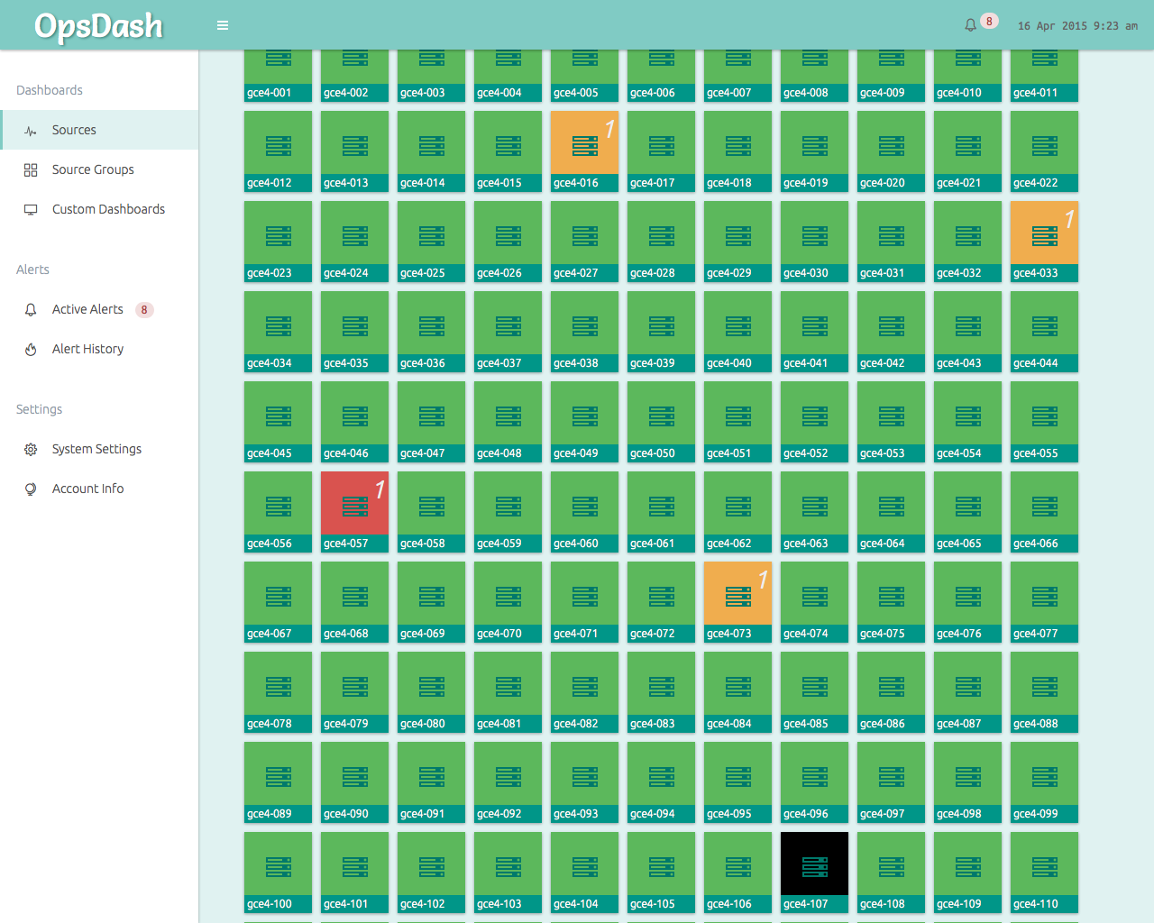This screenshot has width=1154, height=923.
Task: Click the System Settings gear icon
Action: [30, 448]
